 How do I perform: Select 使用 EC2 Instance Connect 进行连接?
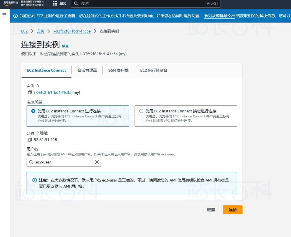pos(33,111)
